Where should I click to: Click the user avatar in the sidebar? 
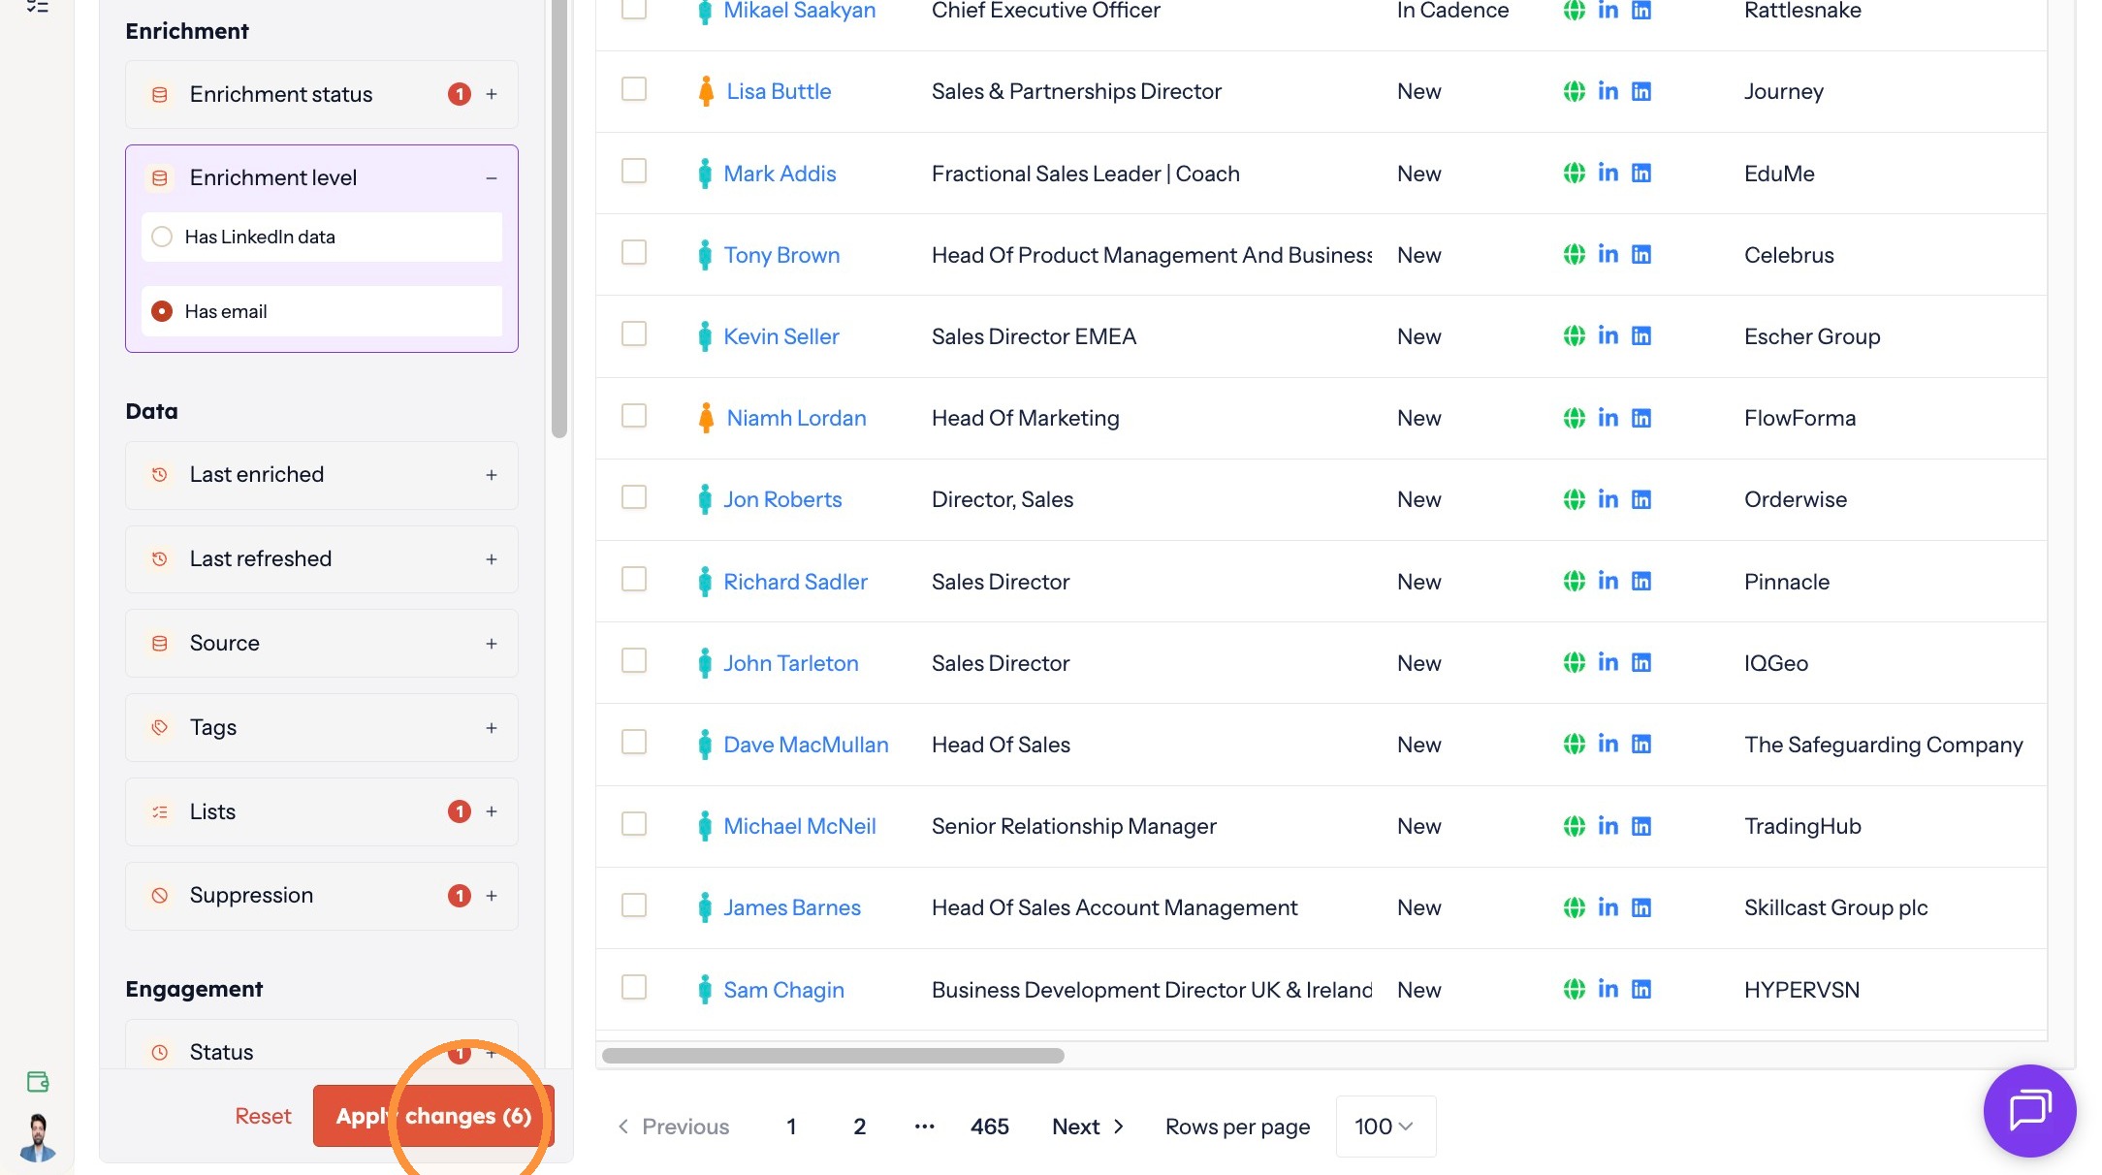tap(38, 1137)
